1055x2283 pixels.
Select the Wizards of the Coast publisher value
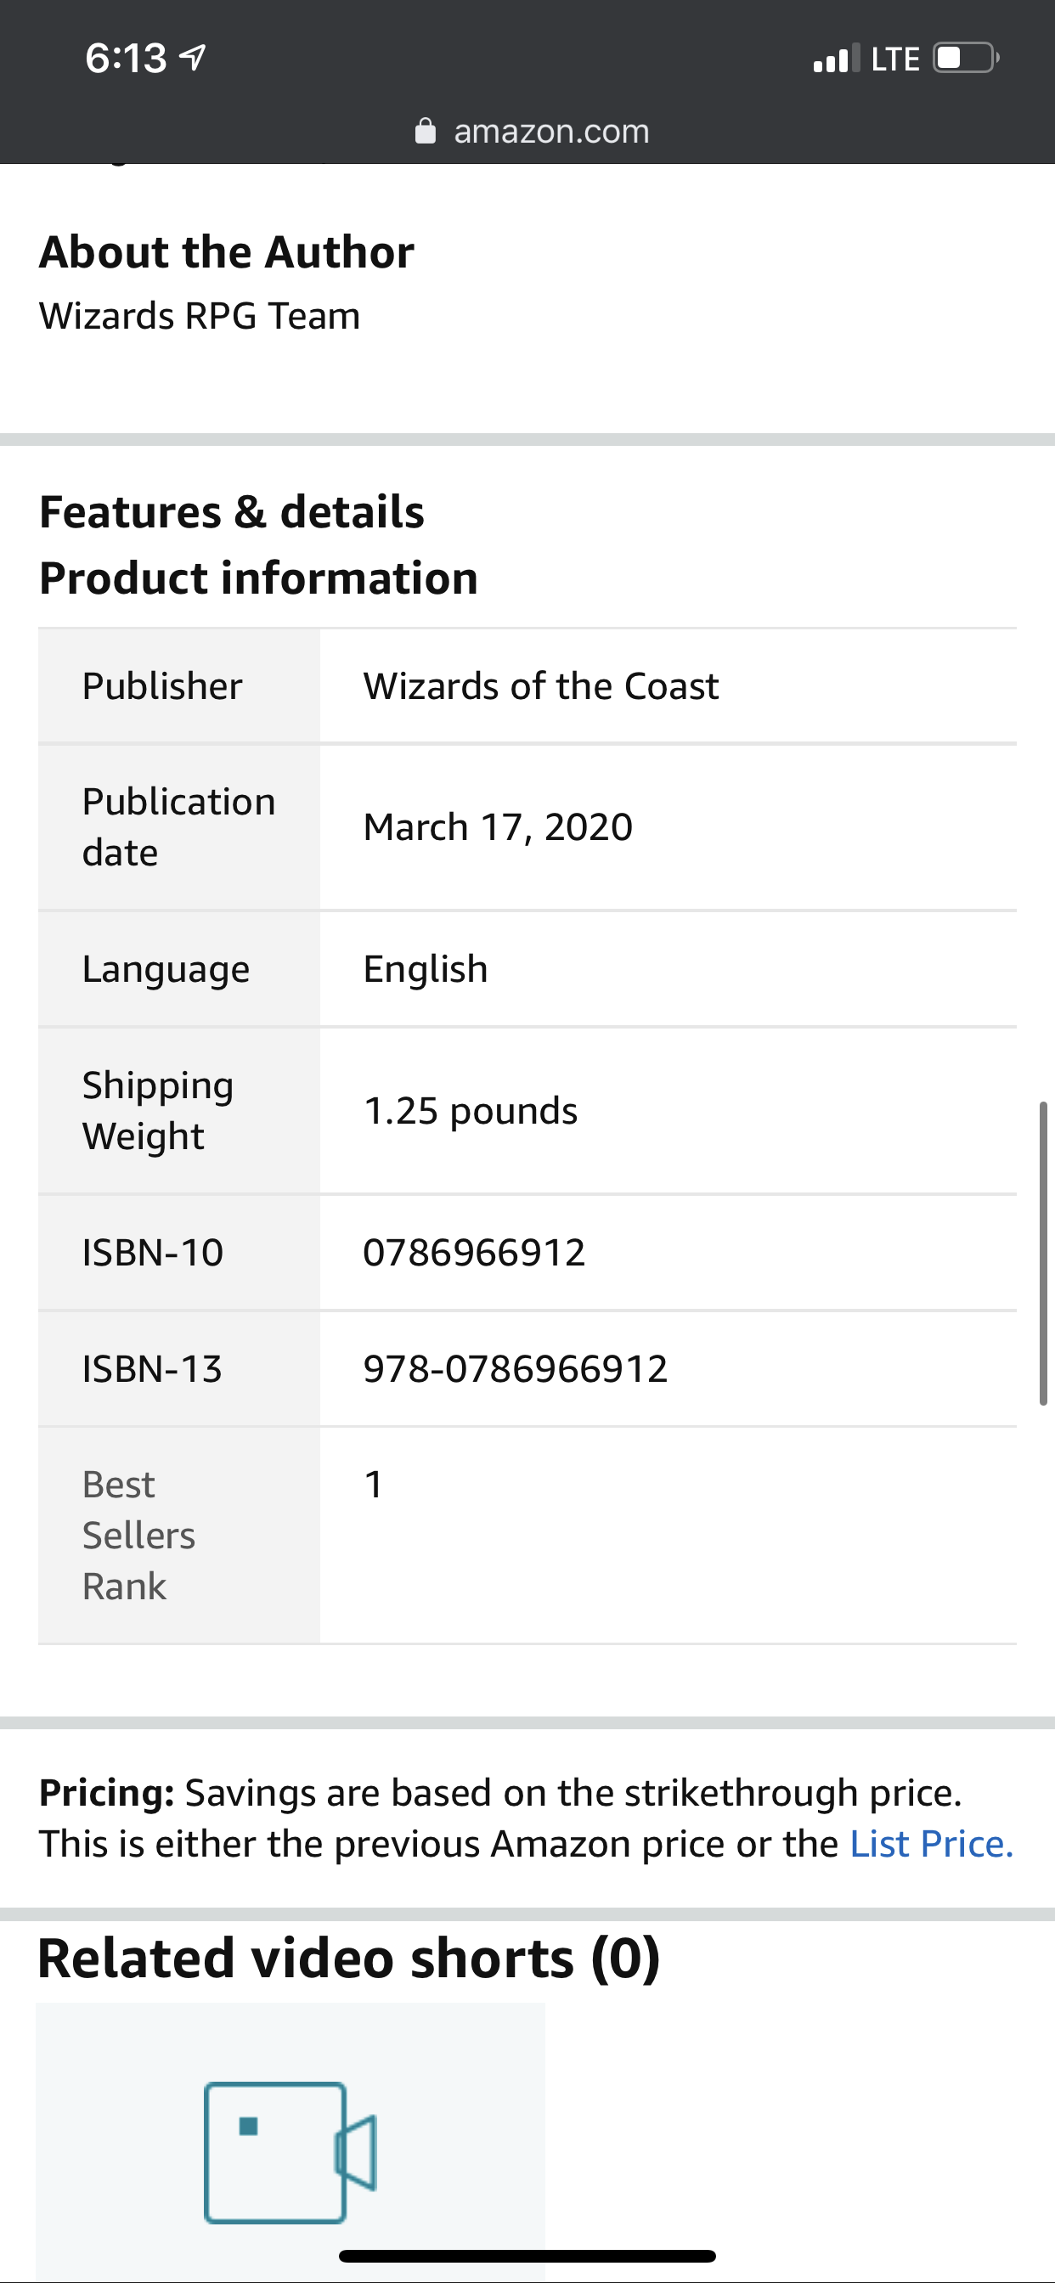tap(541, 686)
